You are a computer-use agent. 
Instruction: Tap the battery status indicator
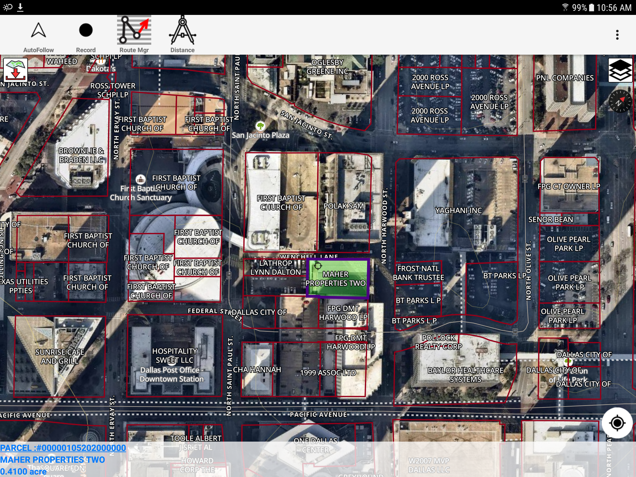click(592, 7)
